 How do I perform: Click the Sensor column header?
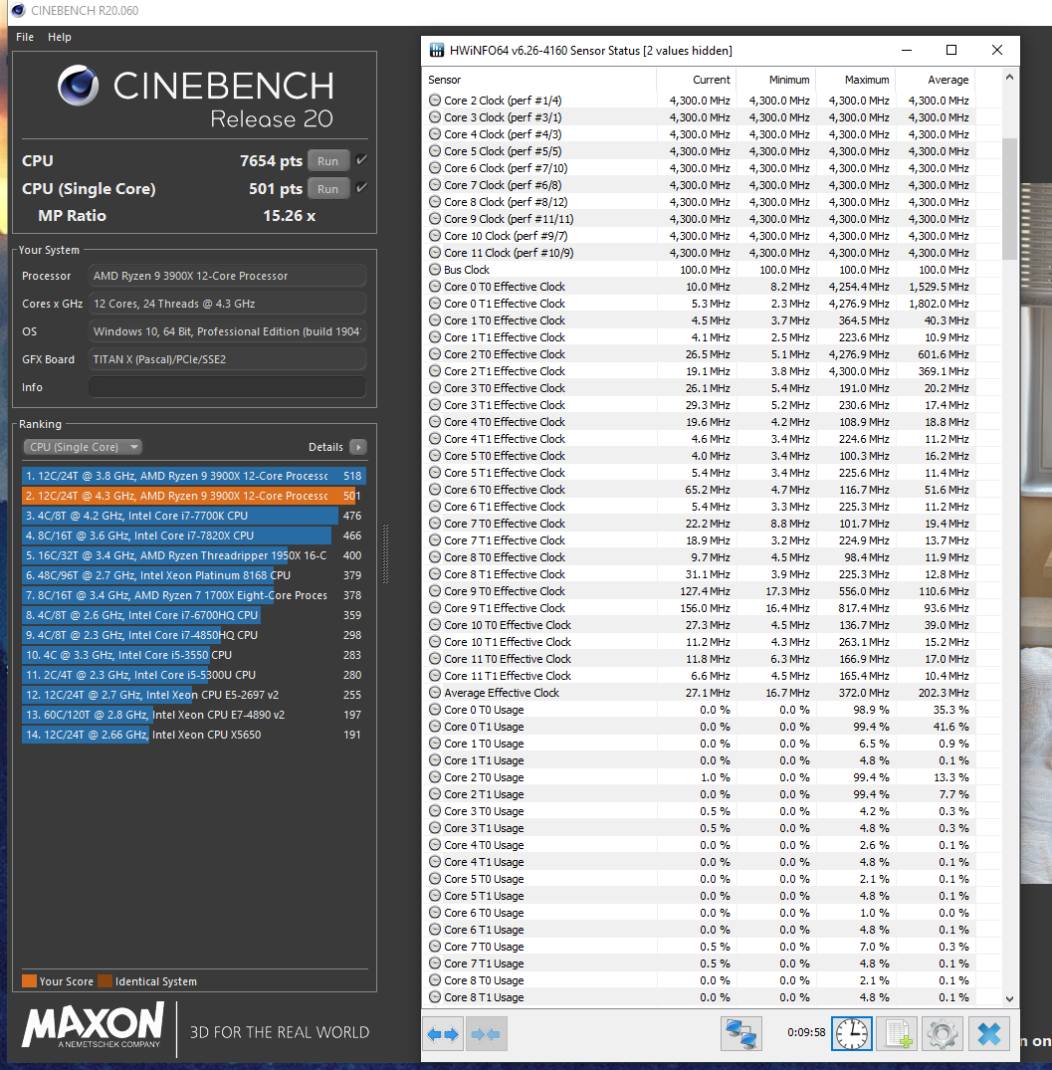(x=539, y=80)
